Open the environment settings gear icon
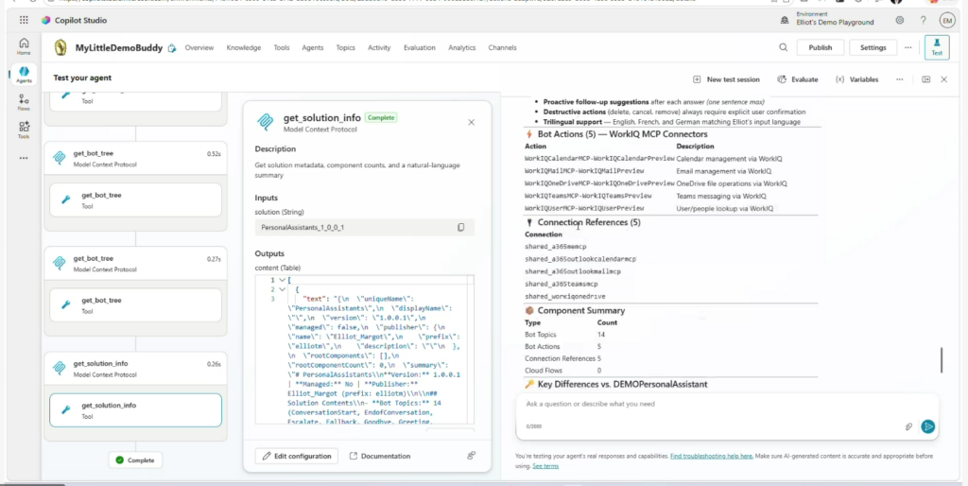This screenshot has height=486, width=968. coord(899,20)
